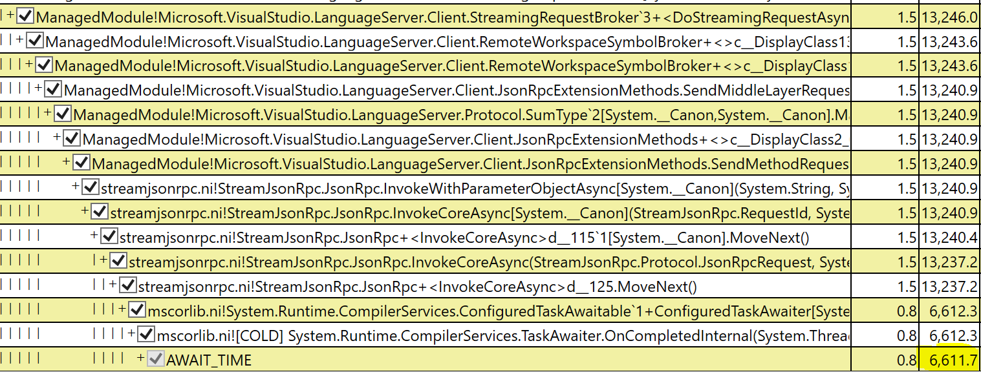Click the 1.5 cell in d__115`1 MoveNext row
This screenshot has height=372, width=981.
pos(885,238)
